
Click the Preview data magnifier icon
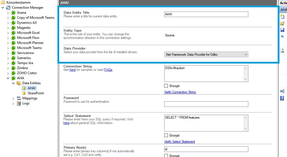point(282,51)
